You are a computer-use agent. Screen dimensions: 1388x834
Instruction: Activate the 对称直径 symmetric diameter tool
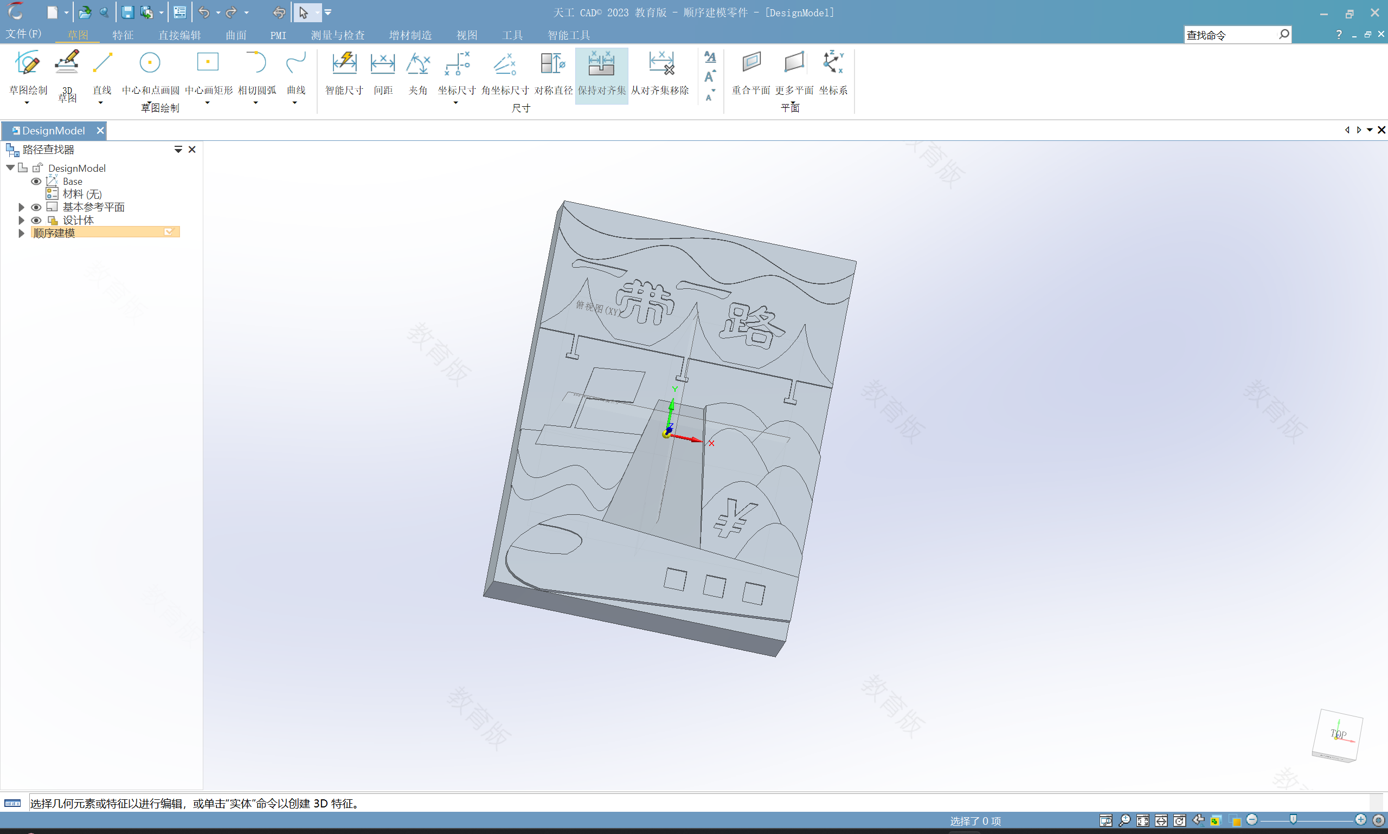pos(553,73)
